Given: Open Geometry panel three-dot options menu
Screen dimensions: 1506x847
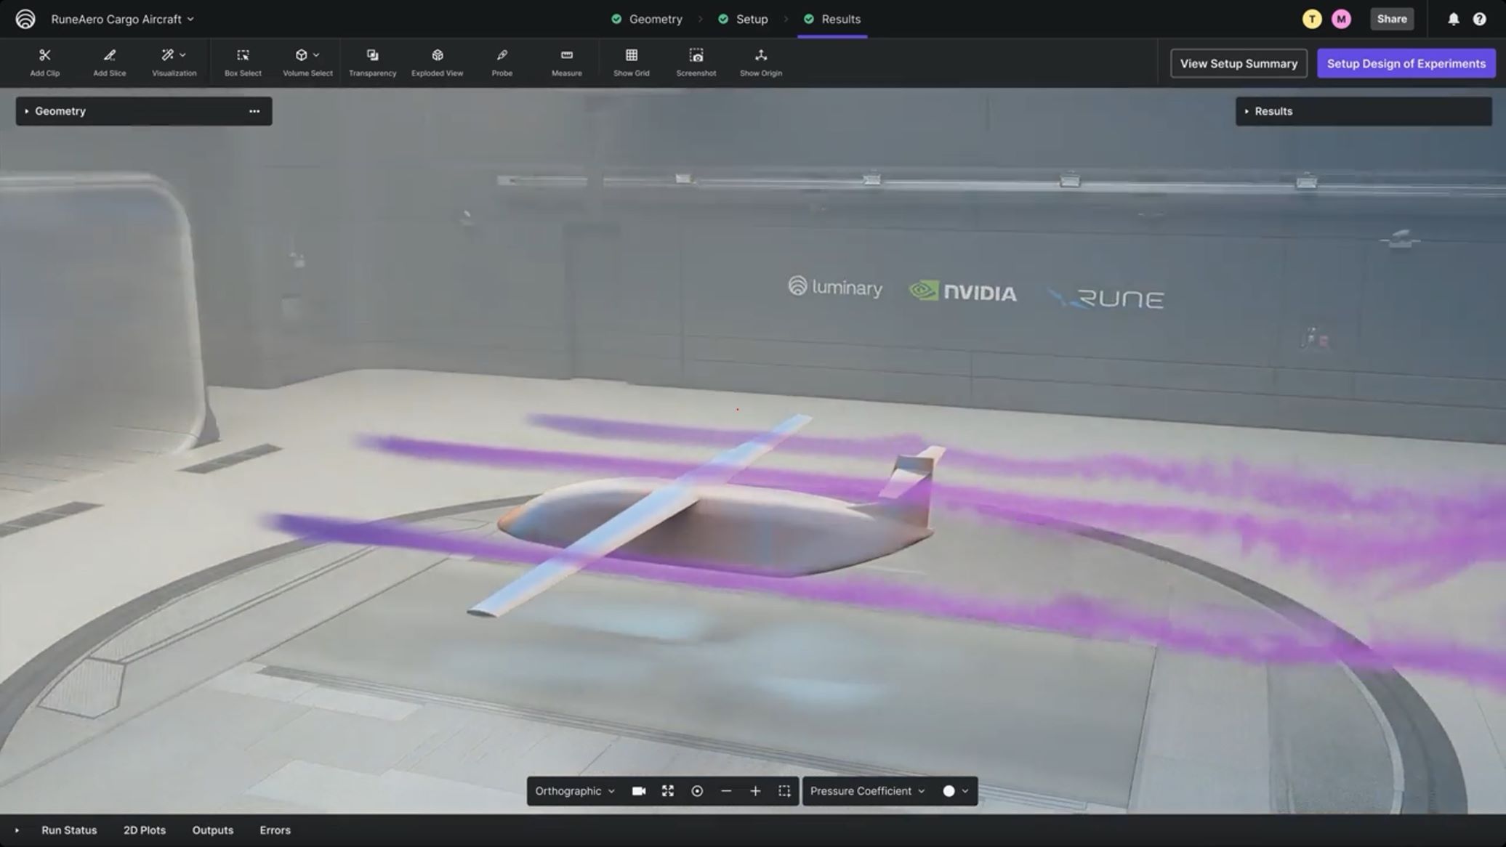Looking at the screenshot, I should 254,111.
